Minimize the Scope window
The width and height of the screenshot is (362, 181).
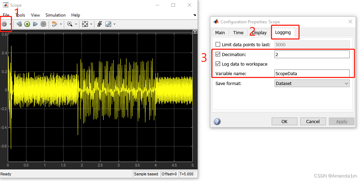point(158,5)
